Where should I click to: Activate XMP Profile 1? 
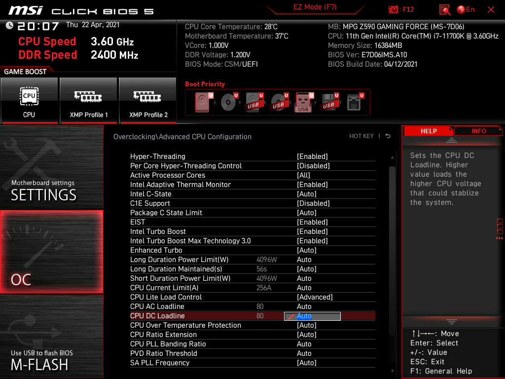(88, 101)
